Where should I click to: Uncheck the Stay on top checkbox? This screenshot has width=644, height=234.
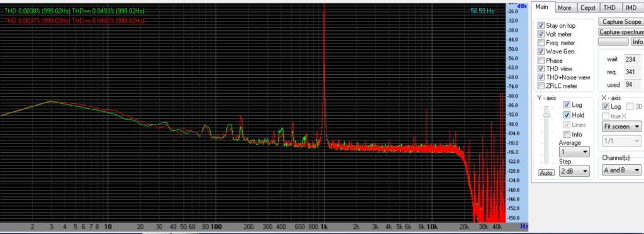tap(541, 25)
